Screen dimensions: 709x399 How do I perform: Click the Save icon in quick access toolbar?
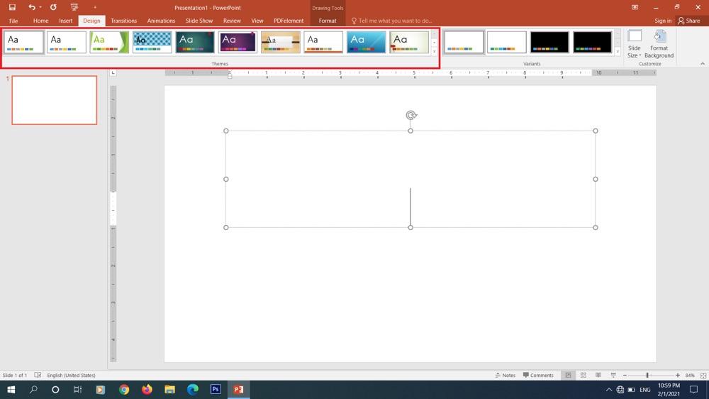pos(12,7)
